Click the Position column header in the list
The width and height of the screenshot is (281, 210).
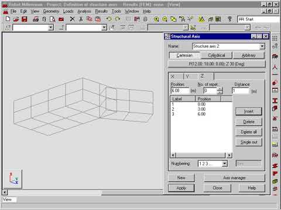[x=208, y=99]
